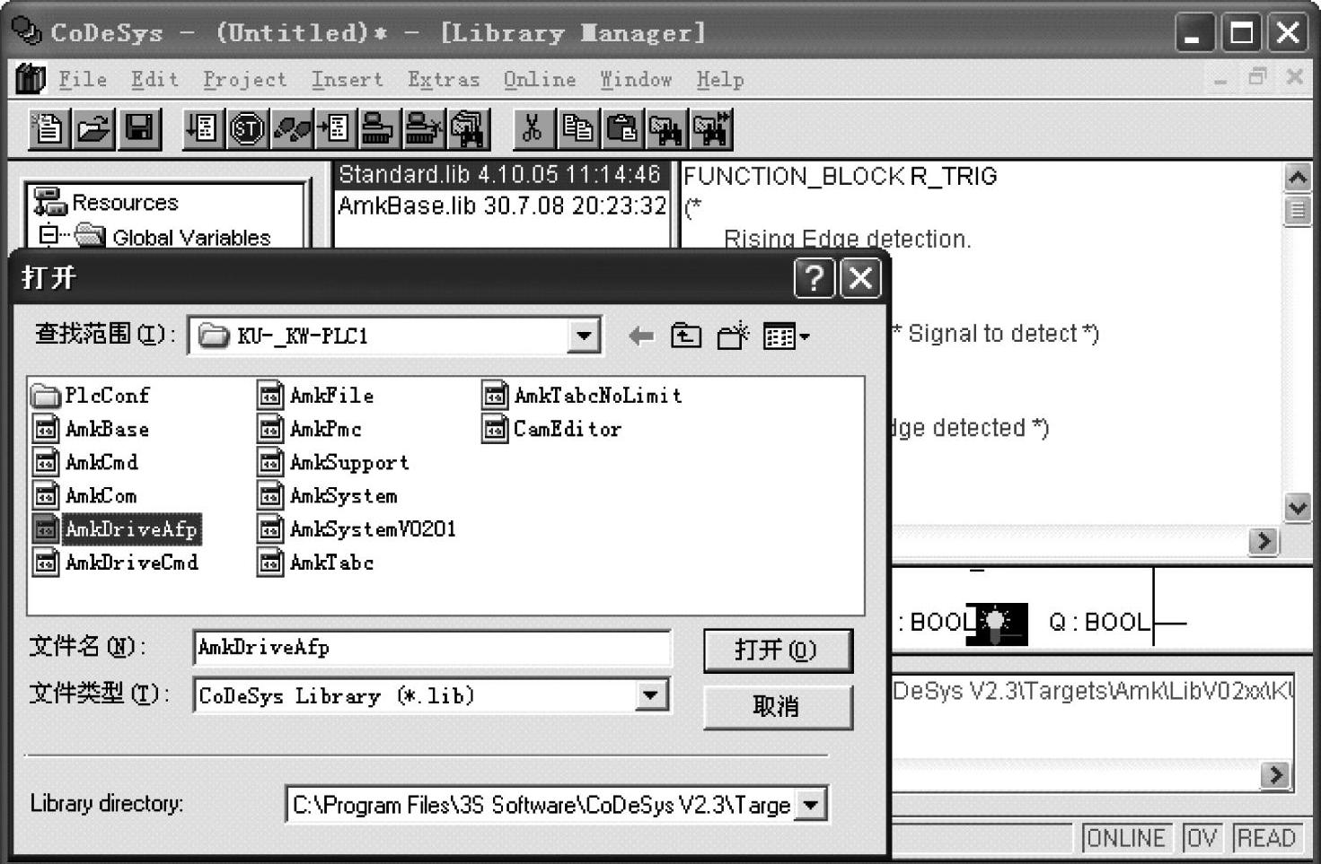Screen dimensions: 1321x864
Task: Select the PlcConf folder
Action: (x=91, y=395)
